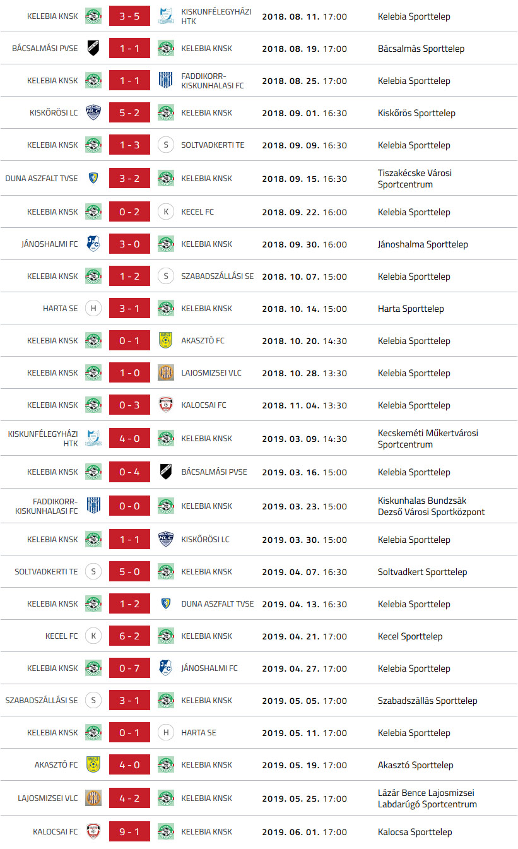Select the 2019. 03. 23. 15:00 match date

pos(304,506)
